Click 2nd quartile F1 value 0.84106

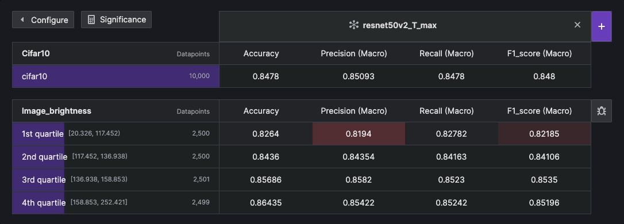click(x=544, y=157)
